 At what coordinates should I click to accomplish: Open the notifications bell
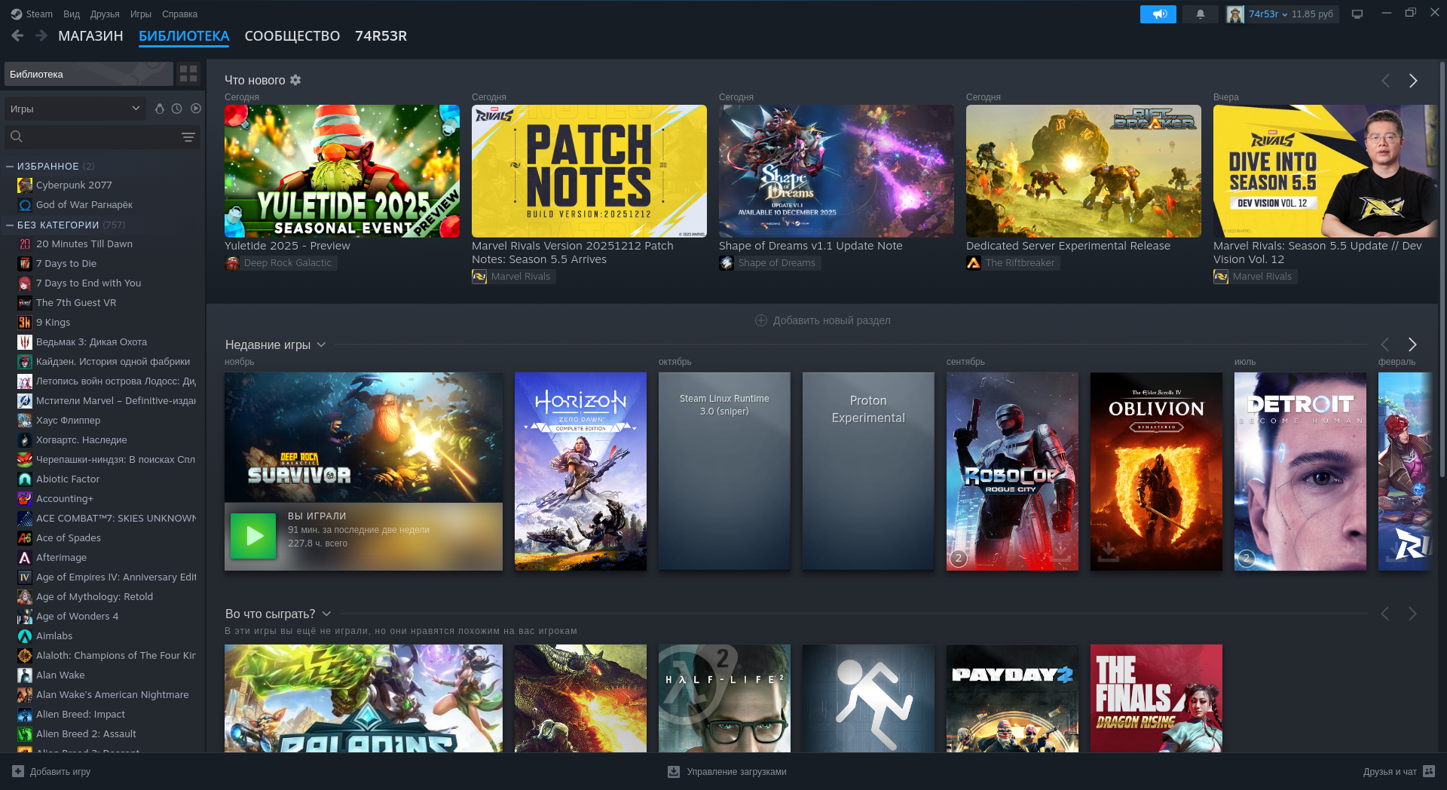(x=1201, y=14)
